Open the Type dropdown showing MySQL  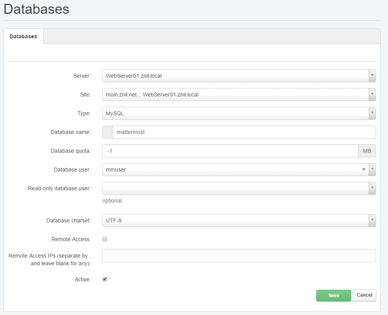pyautogui.click(x=372, y=113)
